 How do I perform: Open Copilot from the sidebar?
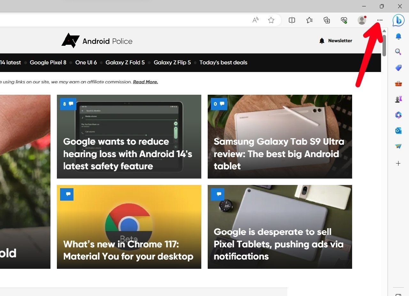(398, 20)
